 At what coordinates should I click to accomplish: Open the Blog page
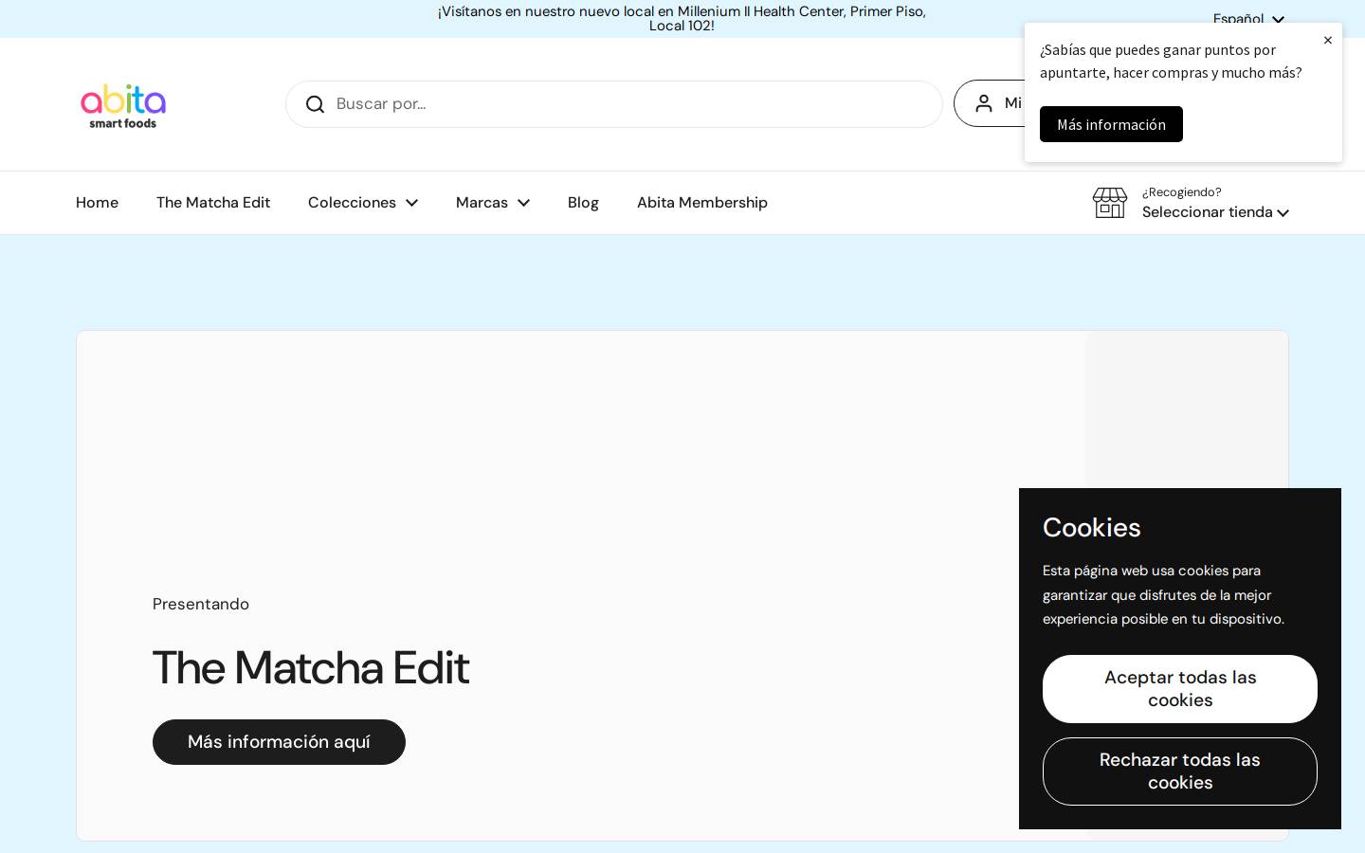point(583,203)
